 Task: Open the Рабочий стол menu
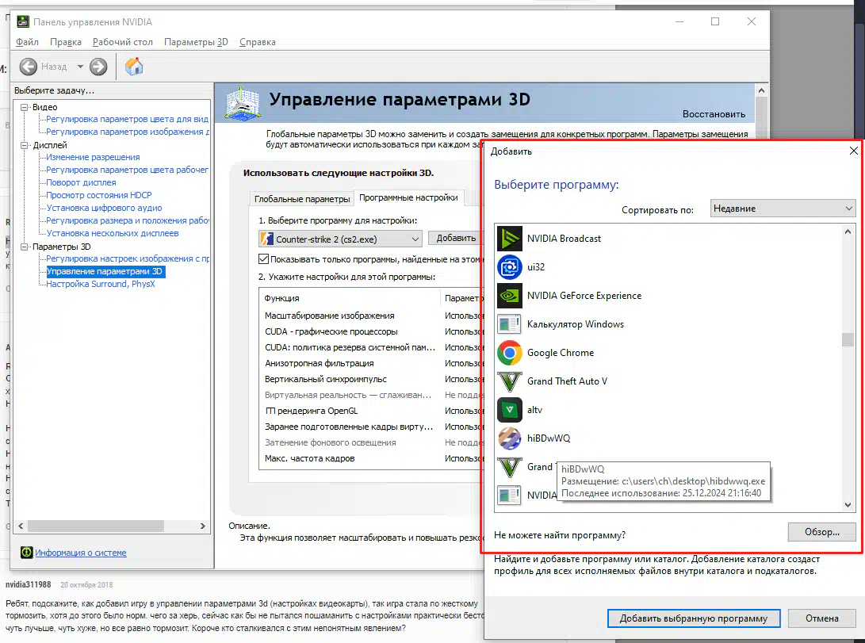(122, 42)
